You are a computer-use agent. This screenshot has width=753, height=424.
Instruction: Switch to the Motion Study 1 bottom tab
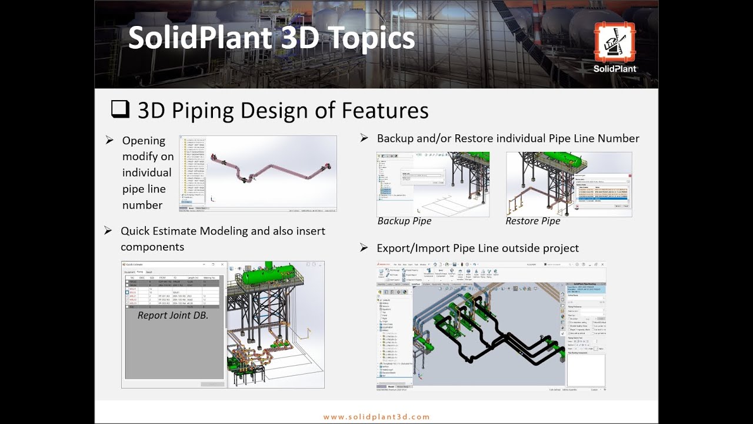pos(403,386)
